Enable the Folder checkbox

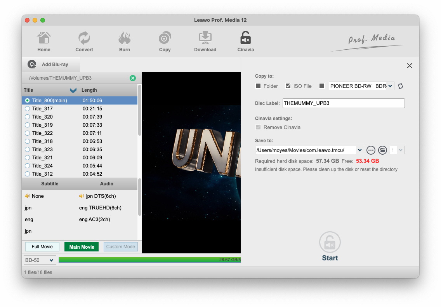point(258,86)
